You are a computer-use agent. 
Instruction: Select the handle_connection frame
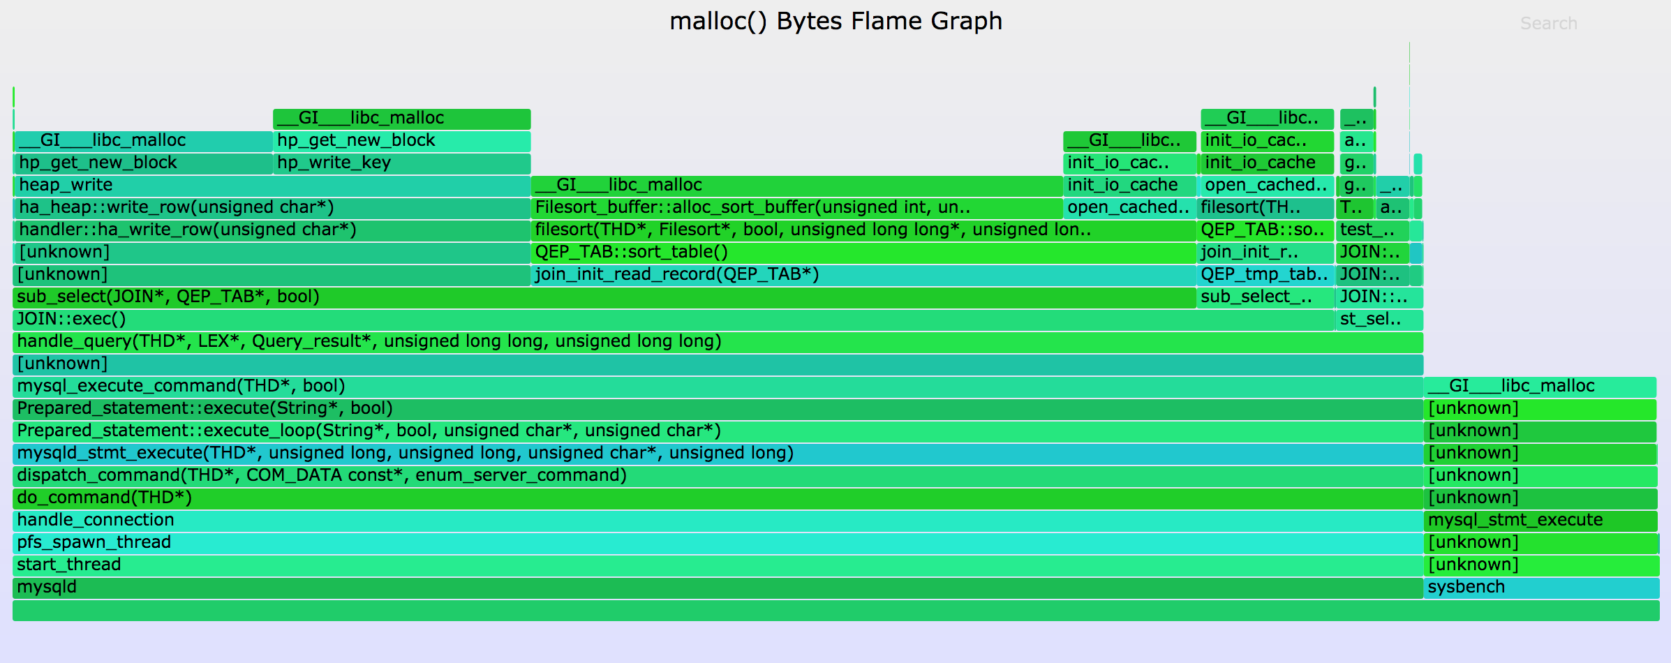coord(718,521)
